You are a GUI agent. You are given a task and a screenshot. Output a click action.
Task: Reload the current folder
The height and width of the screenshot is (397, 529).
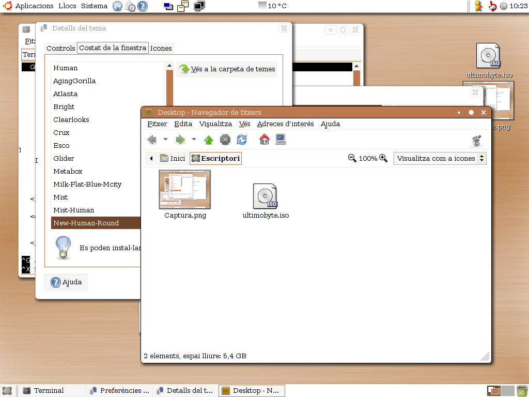(242, 140)
